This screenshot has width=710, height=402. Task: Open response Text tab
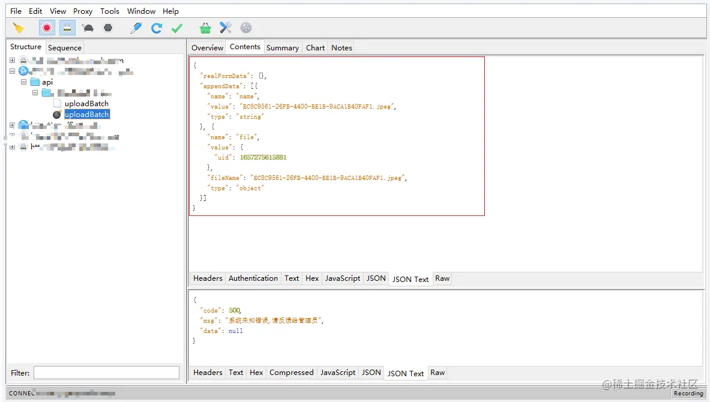pyautogui.click(x=236, y=373)
